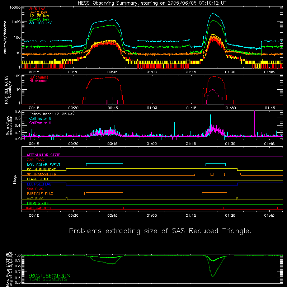The image size is (287, 287).
Task: Select the blue 'ECLIPSE FLAG' label
Action: pyautogui.click(x=39, y=184)
